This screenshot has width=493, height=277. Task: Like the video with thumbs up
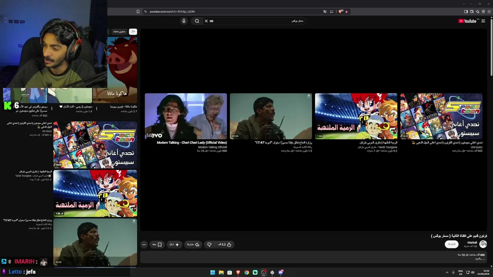point(225,245)
